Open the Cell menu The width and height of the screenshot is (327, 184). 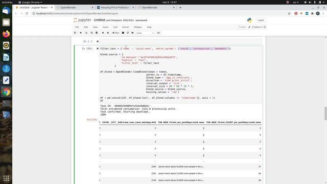click(x=115, y=27)
